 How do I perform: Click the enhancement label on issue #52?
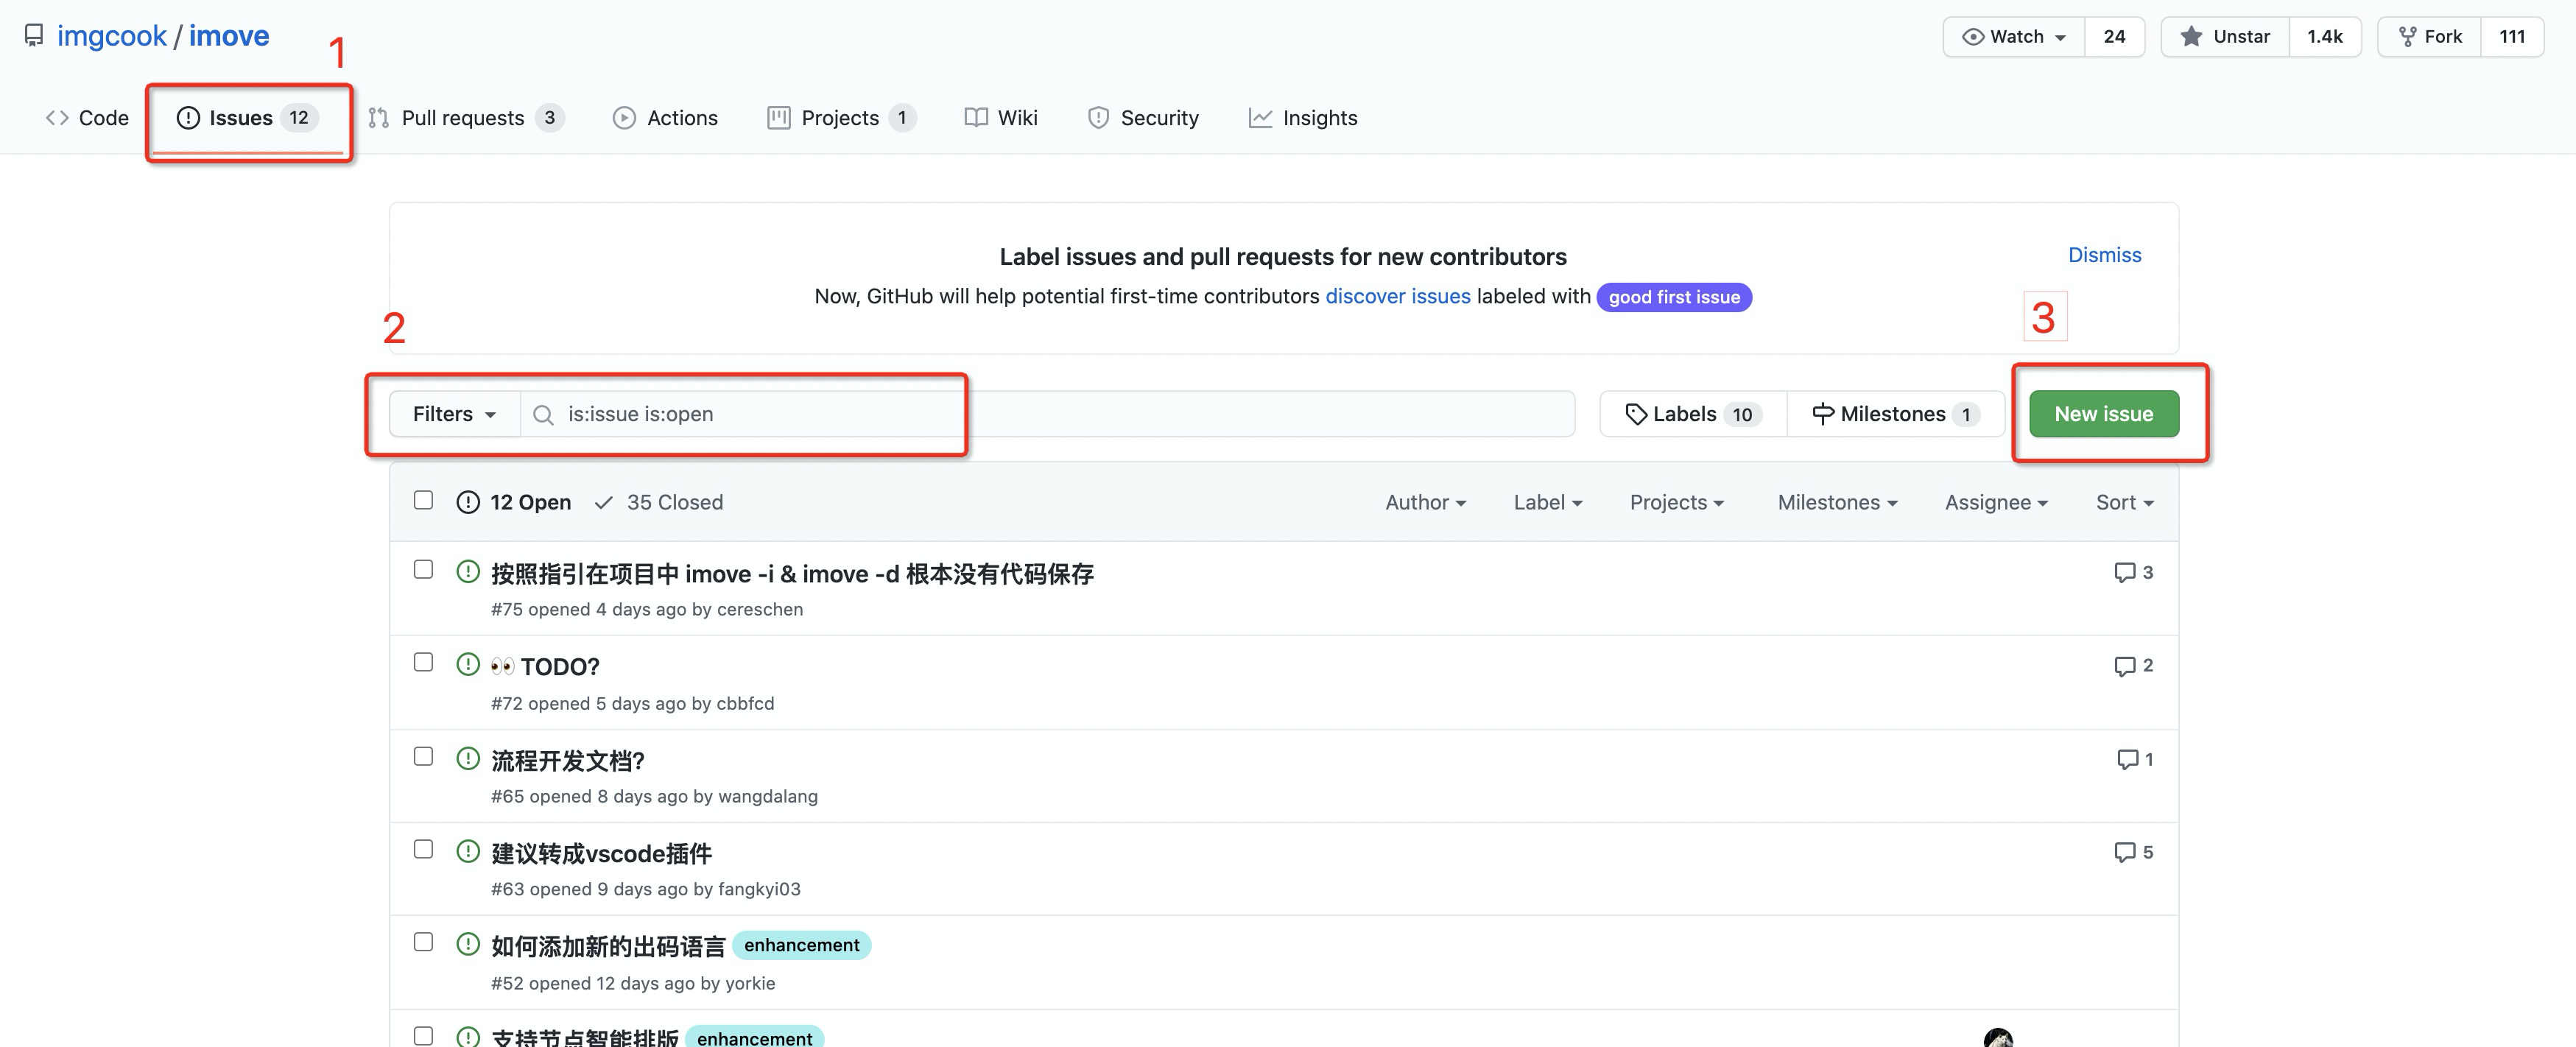[801, 945]
